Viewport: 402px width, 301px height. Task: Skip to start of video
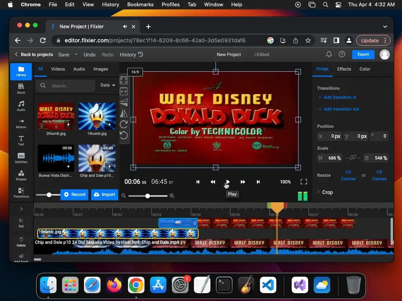(x=198, y=182)
